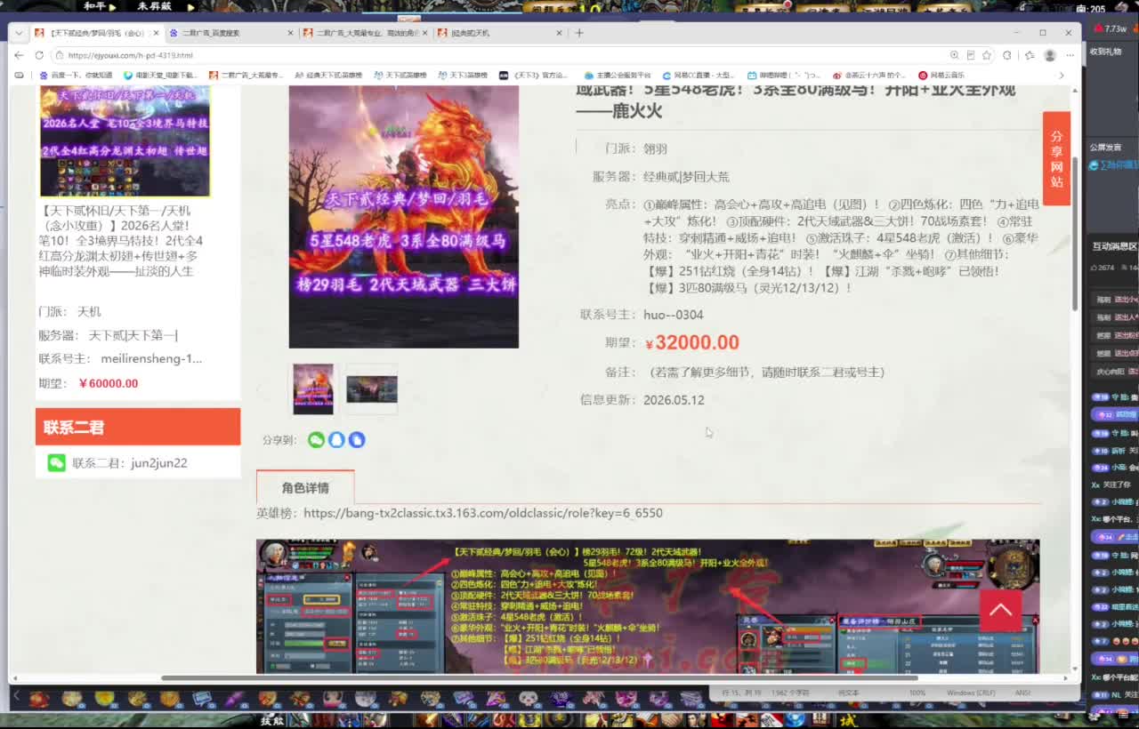This screenshot has height=729, width=1139.
Task: Switch to the 二君广告_百度搜索 tab
Action: click(230, 33)
